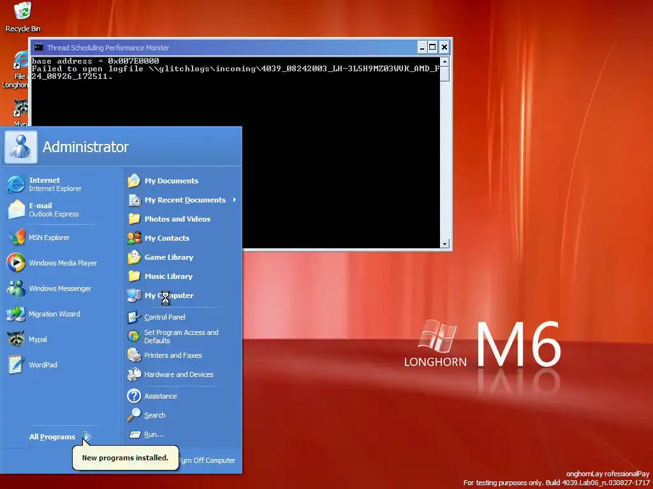Minimize the Thread Scheduling console window
This screenshot has height=489, width=653.
[422, 47]
